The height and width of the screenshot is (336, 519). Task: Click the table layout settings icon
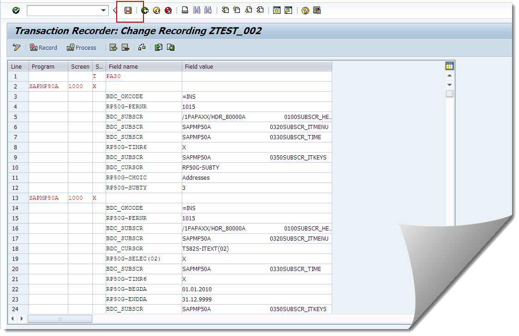450,66
